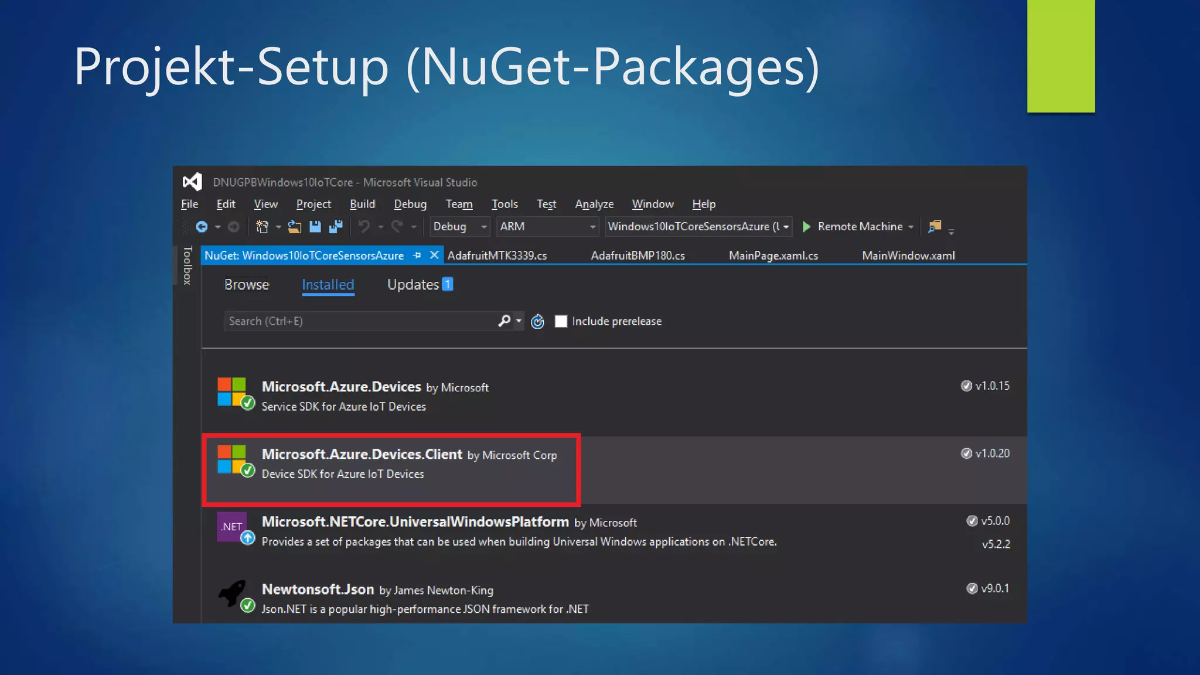Image resolution: width=1200 pixels, height=675 pixels.
Task: Click the Microsoft.Azure.Devices package icon
Action: pos(236,394)
